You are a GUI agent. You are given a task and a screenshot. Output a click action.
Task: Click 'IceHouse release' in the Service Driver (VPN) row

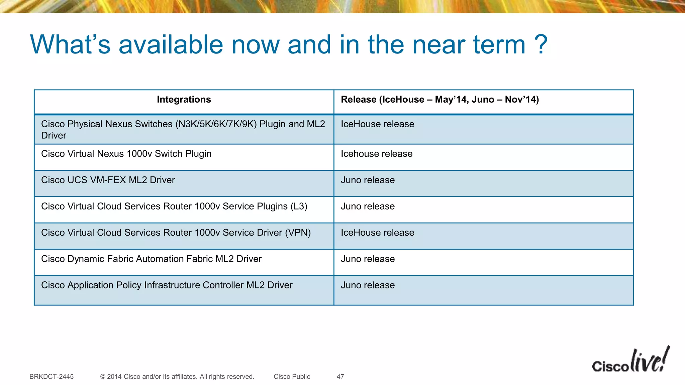click(377, 233)
